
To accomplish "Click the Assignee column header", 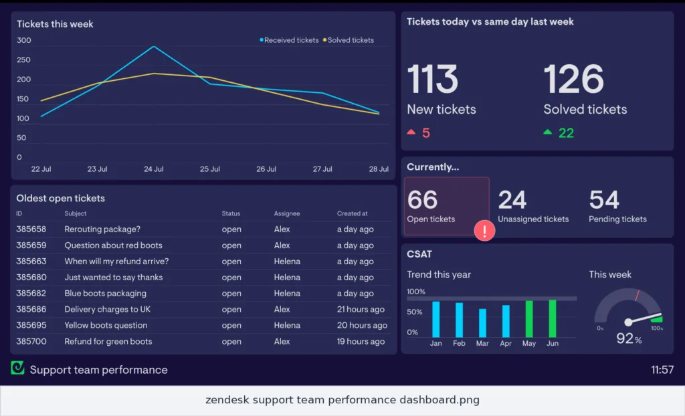I will (286, 213).
